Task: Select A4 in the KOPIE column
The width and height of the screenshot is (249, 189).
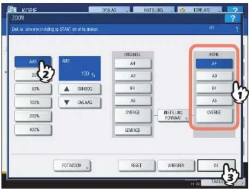Action: click(x=214, y=64)
